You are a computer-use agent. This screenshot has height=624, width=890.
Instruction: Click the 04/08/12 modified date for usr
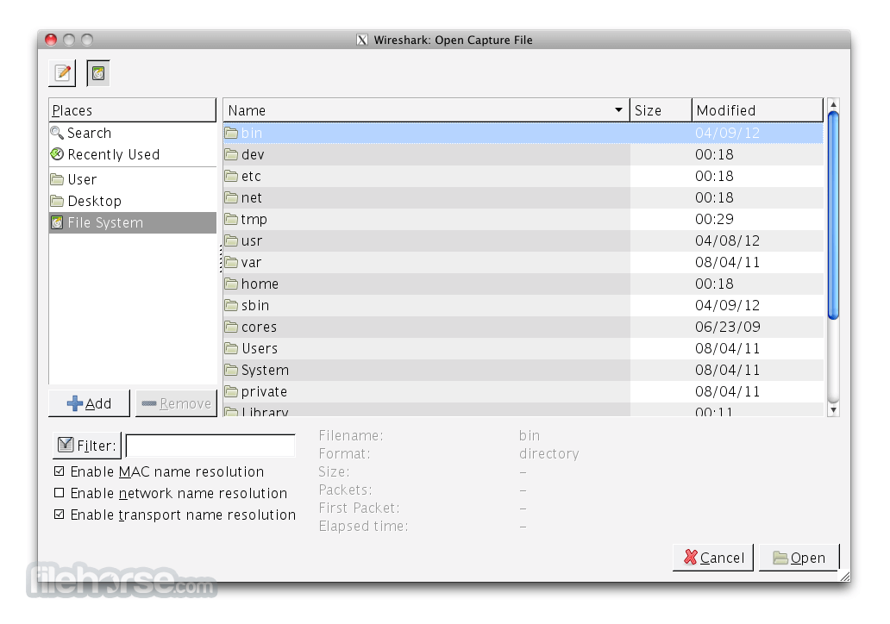click(727, 240)
